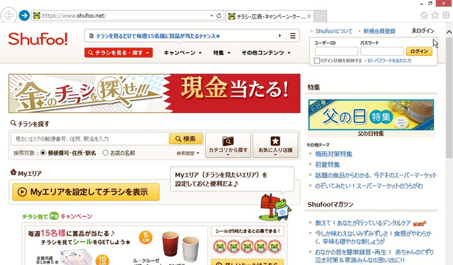This screenshot has height=265, width=453.
Task: Click the 詳しいルールはこちら button
Action: pyautogui.click(x=247, y=263)
